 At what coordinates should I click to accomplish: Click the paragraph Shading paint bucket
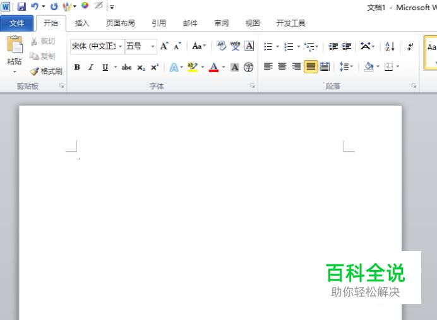(x=368, y=66)
